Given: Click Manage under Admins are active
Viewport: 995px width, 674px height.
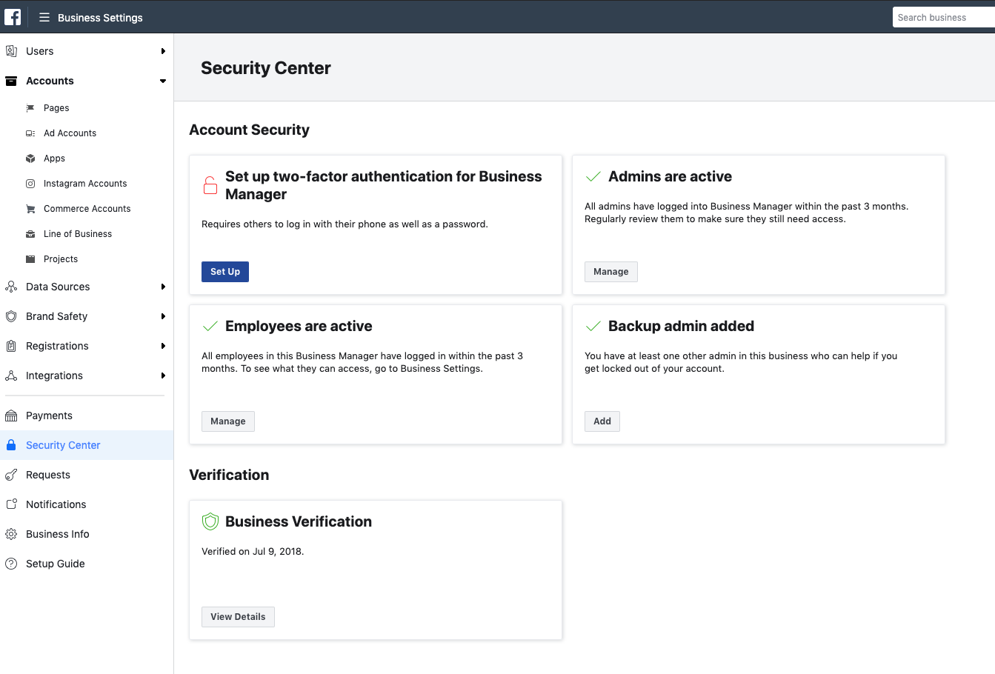Looking at the screenshot, I should 611,272.
